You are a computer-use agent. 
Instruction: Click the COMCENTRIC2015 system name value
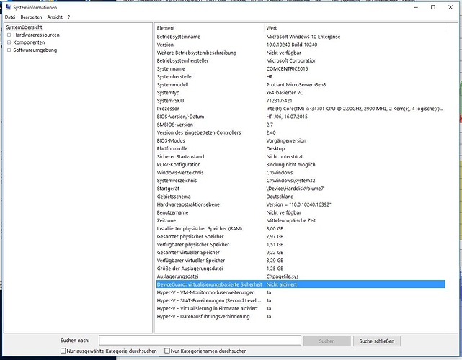tap(287, 68)
